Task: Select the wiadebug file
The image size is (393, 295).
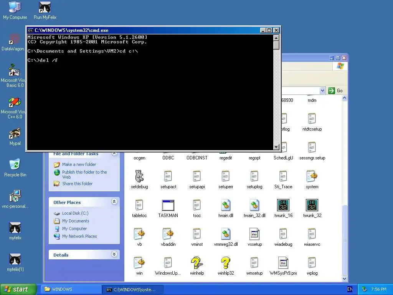Action: (283, 237)
